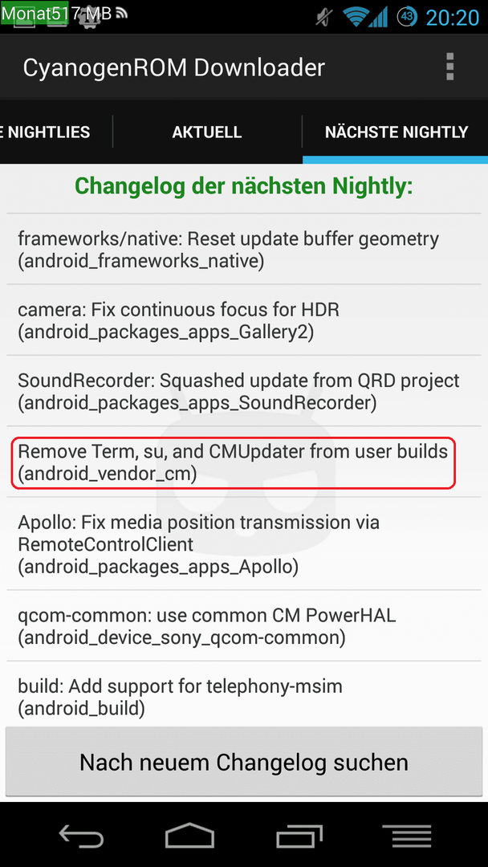Open the camera continuous focus HDR entry

coord(244,320)
